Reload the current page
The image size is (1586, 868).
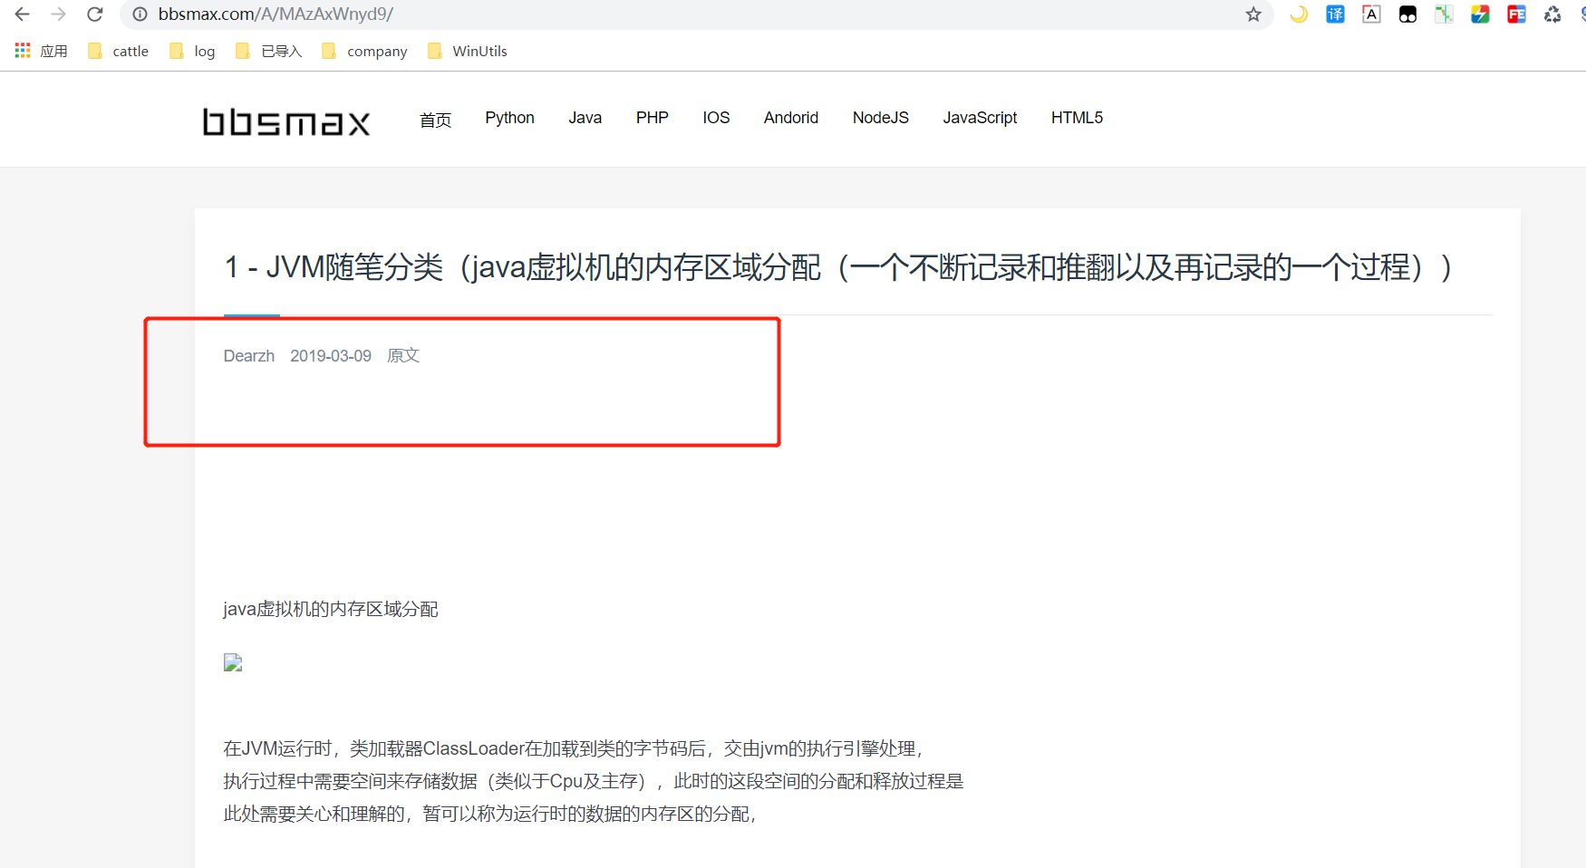click(x=95, y=14)
